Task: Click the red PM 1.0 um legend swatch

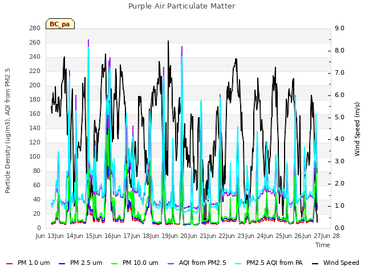Action: [9, 263]
